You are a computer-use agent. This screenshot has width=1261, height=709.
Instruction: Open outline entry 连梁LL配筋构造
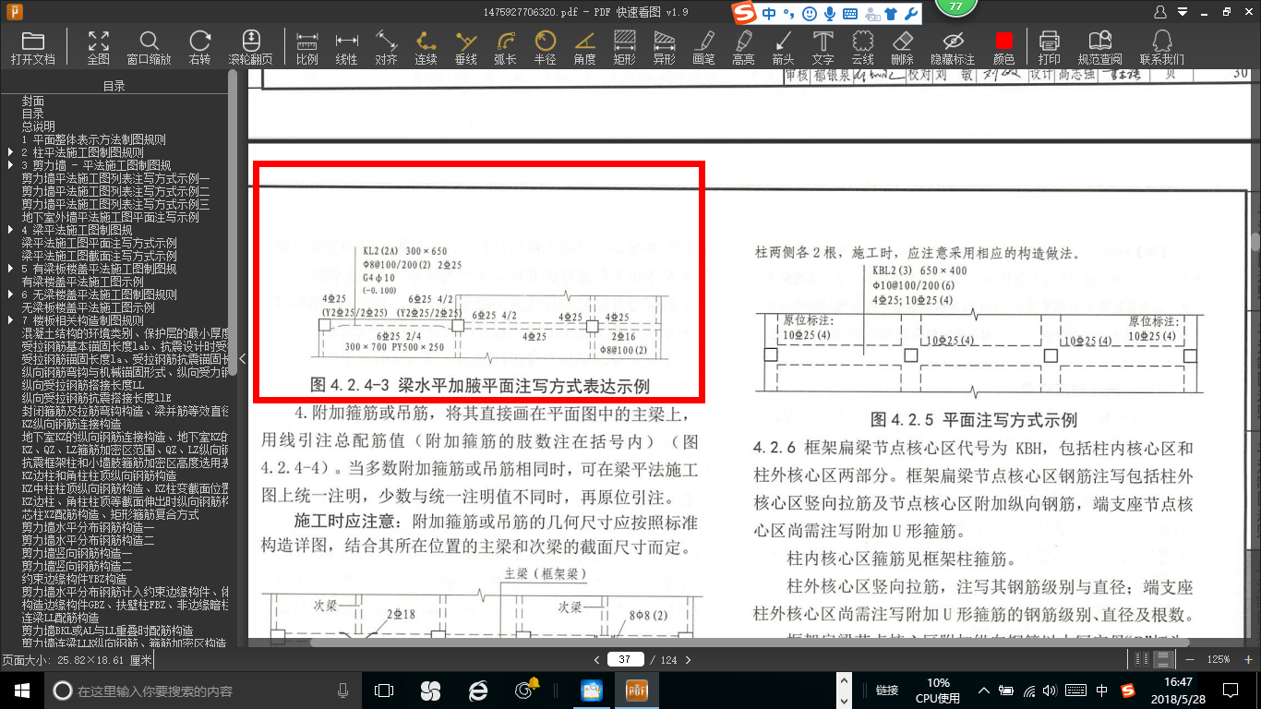point(61,617)
